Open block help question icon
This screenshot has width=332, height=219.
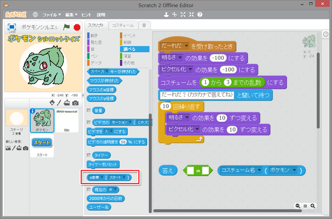click(x=200, y=14)
